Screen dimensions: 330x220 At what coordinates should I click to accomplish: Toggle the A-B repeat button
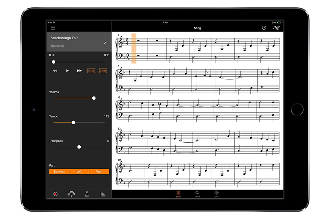click(91, 71)
